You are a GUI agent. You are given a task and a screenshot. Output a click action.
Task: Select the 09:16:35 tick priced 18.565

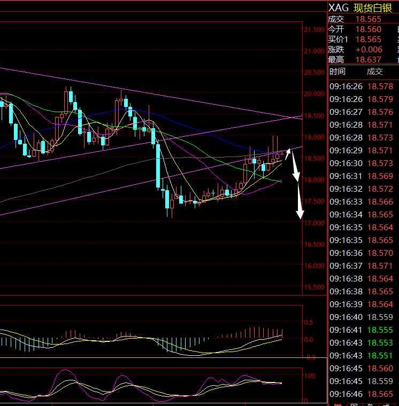(362, 240)
